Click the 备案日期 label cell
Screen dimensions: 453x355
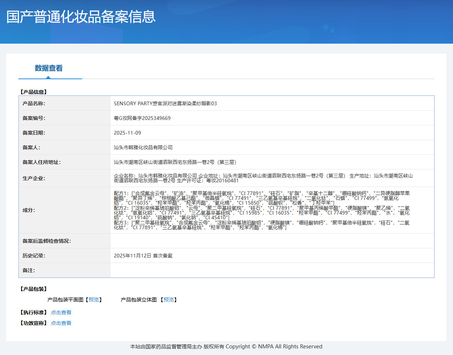click(x=65, y=133)
